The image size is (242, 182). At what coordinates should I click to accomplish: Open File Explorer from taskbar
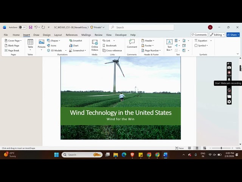115,155
